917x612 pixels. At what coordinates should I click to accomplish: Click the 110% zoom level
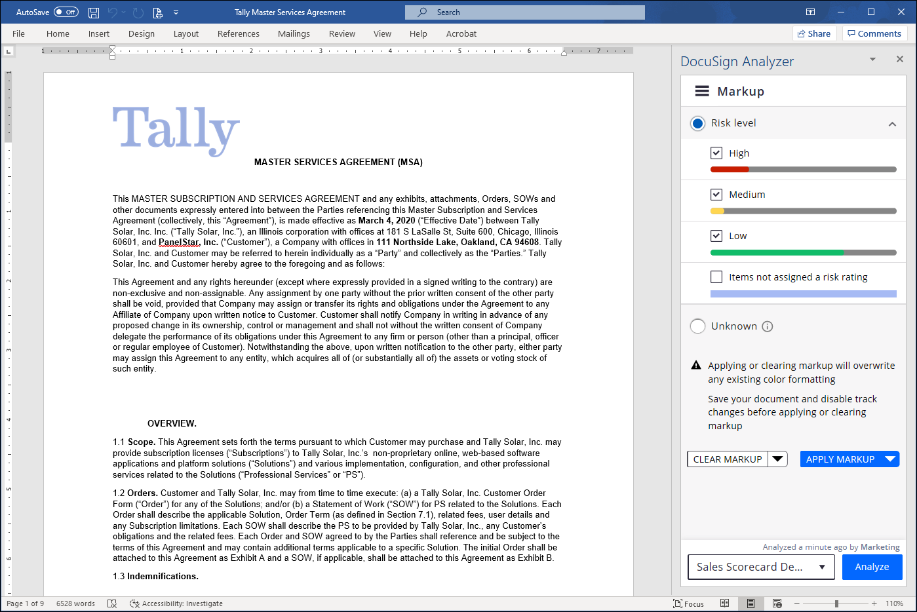(x=894, y=603)
